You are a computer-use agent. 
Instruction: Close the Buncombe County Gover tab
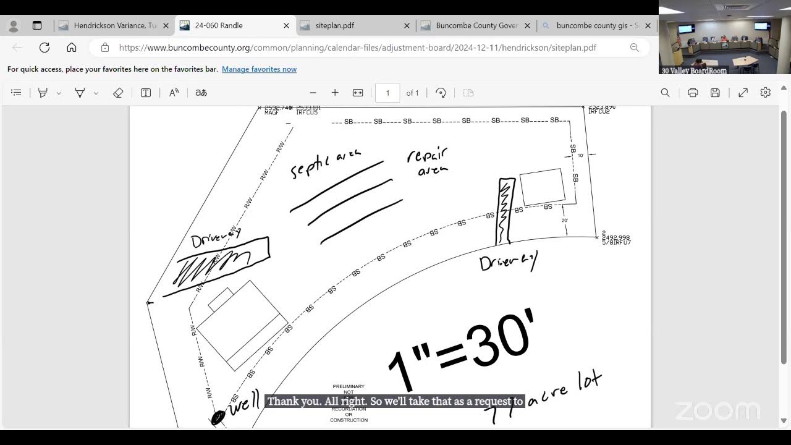(x=527, y=26)
